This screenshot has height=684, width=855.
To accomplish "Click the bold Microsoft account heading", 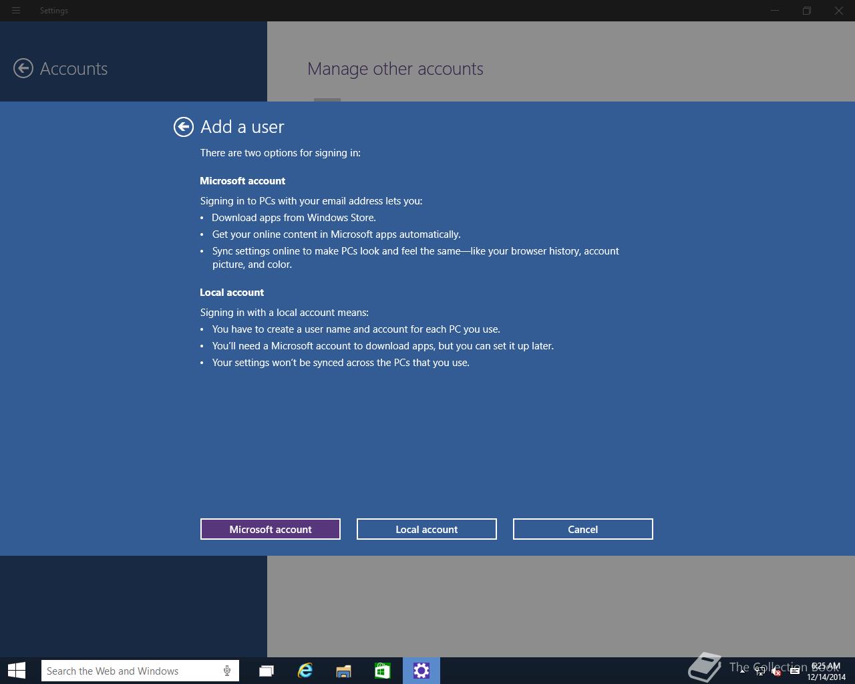I will coord(242,181).
